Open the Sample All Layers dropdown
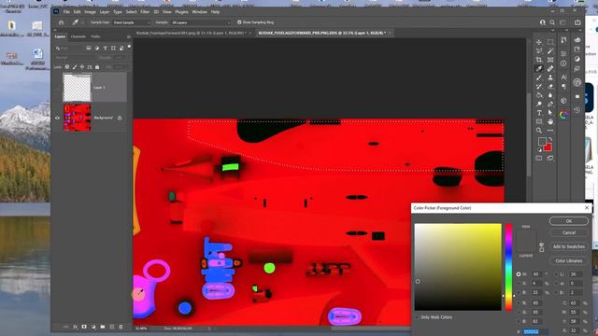The image size is (598, 336). (201, 22)
